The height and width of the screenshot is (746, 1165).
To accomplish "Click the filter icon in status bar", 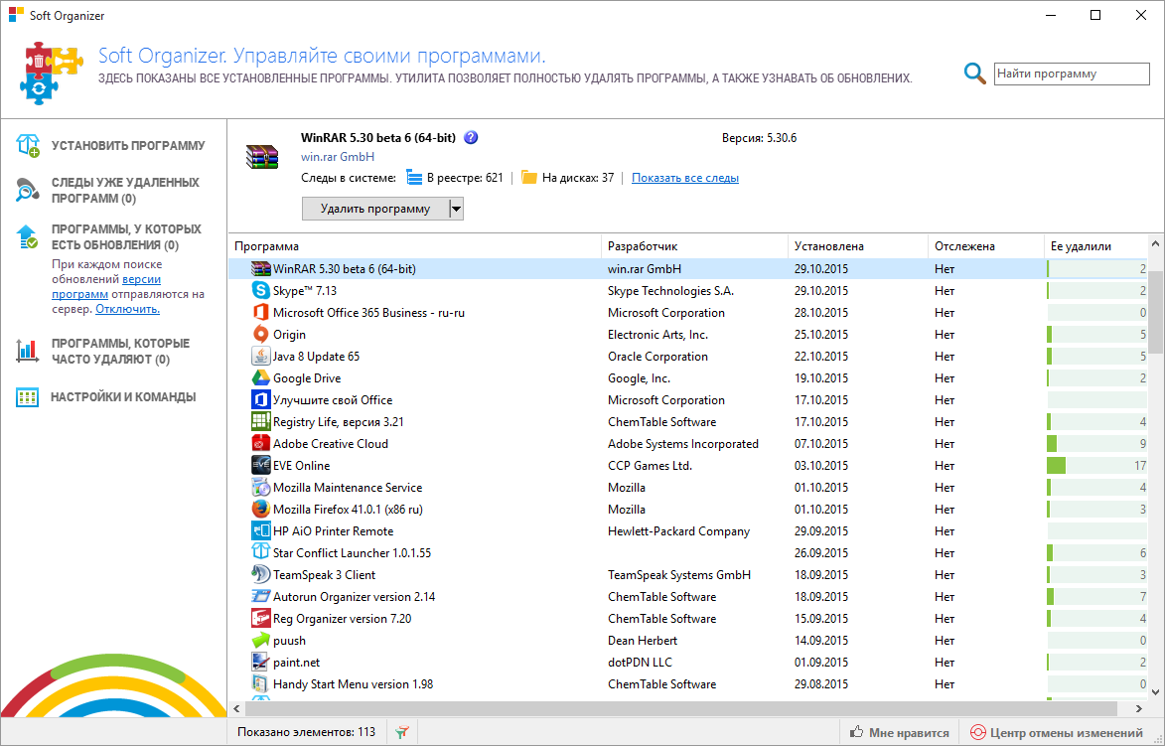I will click(401, 732).
